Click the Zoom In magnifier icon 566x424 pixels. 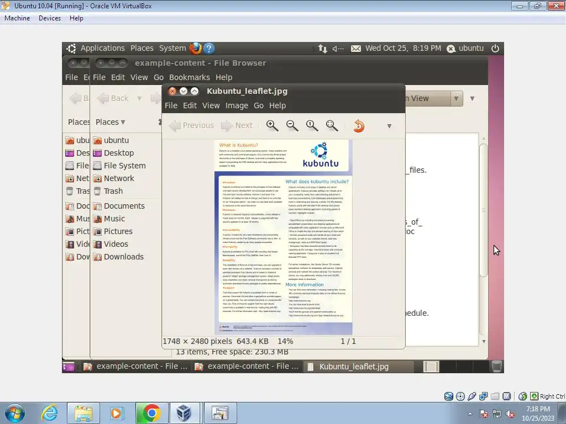[x=272, y=125]
